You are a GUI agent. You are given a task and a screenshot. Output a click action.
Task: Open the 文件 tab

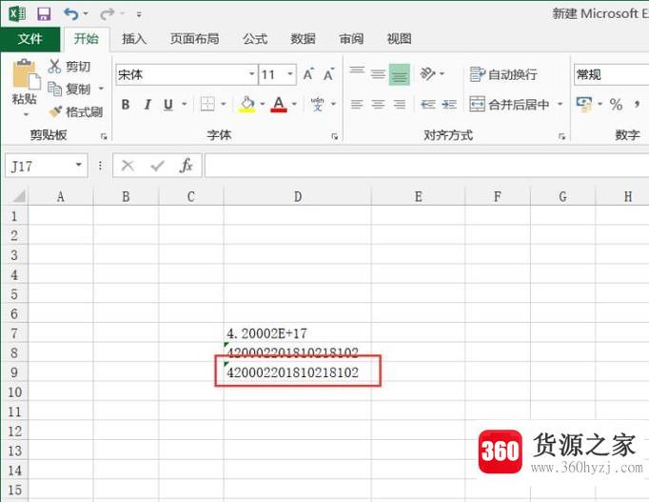point(30,39)
